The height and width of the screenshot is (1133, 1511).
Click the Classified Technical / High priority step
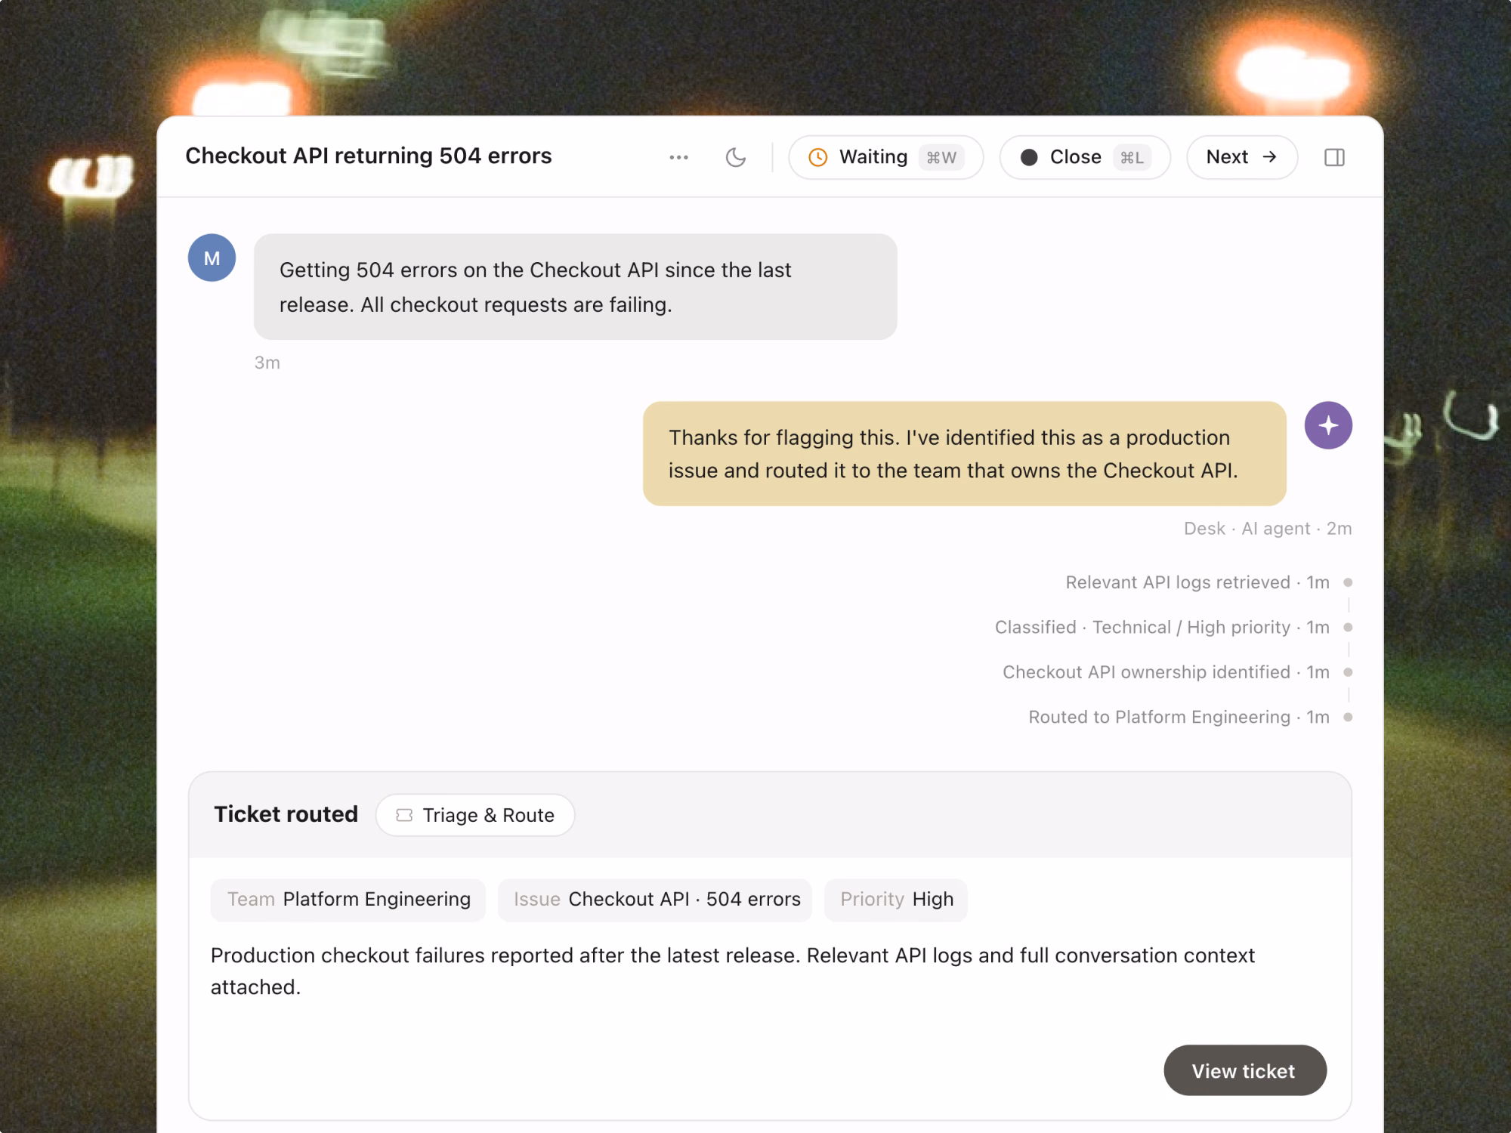tap(1162, 627)
